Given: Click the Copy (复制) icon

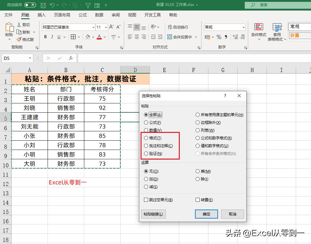Looking at the screenshot, I should coord(19,32).
